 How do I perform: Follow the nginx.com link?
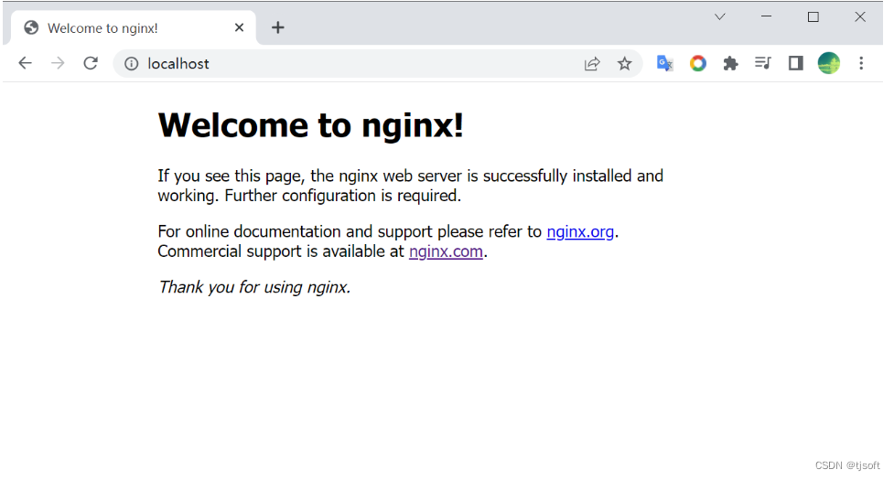446,251
